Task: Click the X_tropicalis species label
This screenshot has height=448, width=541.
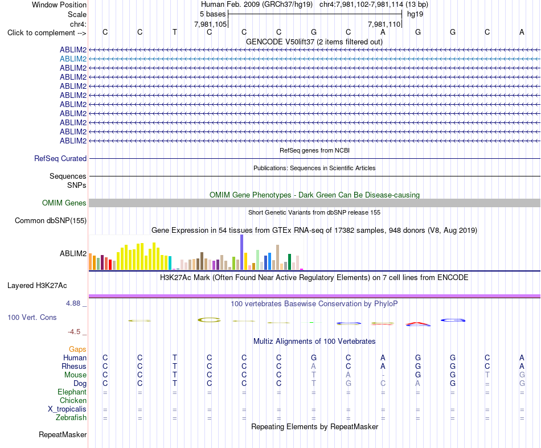Action: [67, 409]
